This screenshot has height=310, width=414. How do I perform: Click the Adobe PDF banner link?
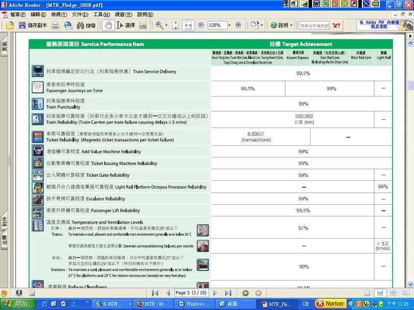[385, 25]
